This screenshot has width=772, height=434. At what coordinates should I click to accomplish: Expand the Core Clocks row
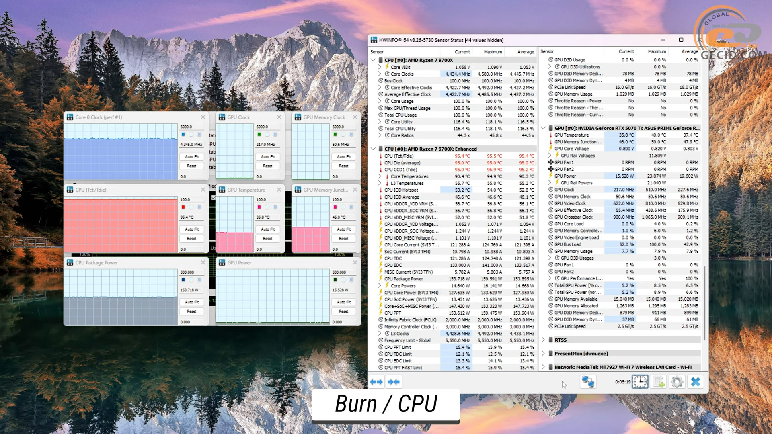pyautogui.click(x=380, y=74)
